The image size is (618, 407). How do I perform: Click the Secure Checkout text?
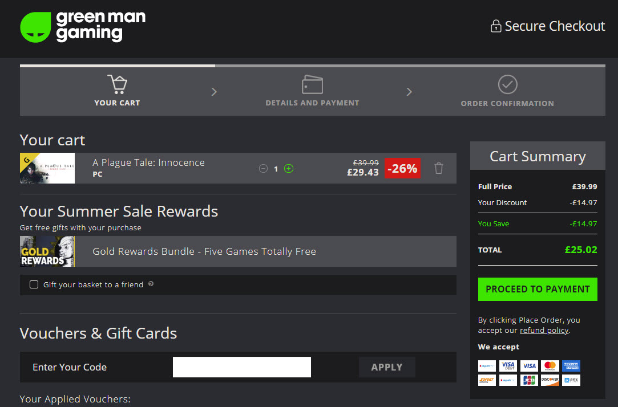(555, 26)
